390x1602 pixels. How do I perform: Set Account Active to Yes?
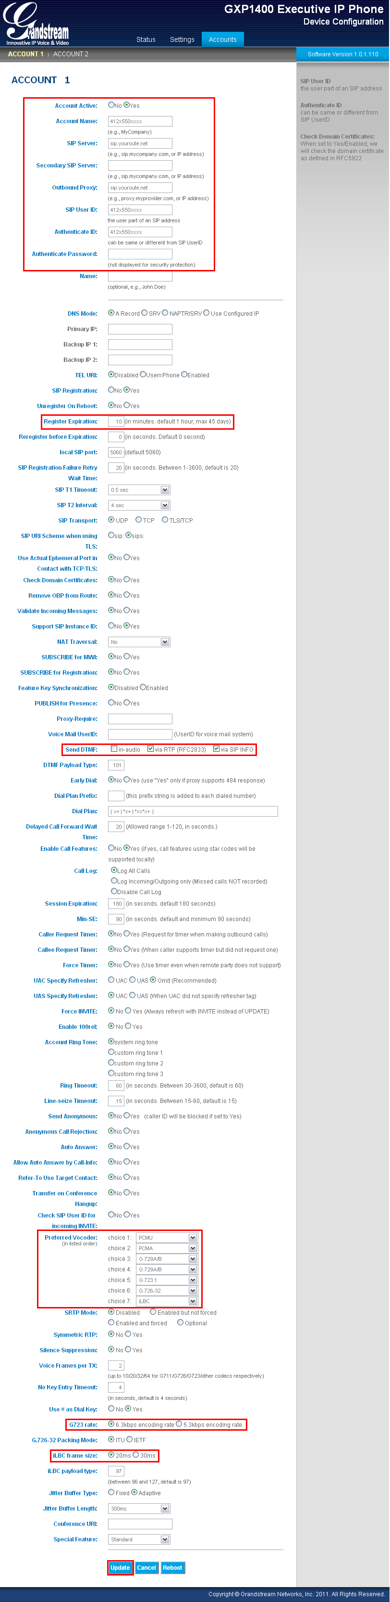click(127, 105)
